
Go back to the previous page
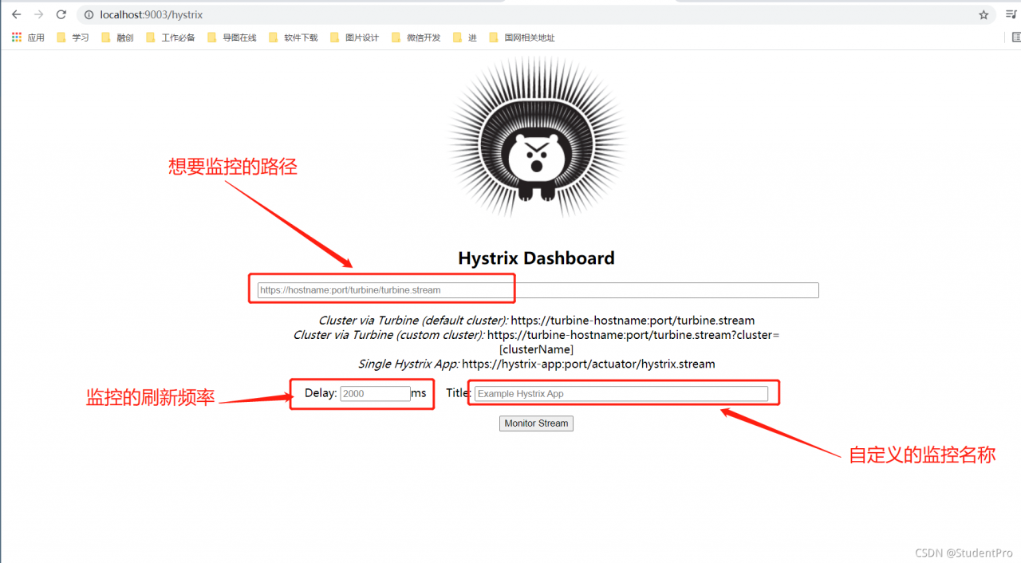pos(16,14)
